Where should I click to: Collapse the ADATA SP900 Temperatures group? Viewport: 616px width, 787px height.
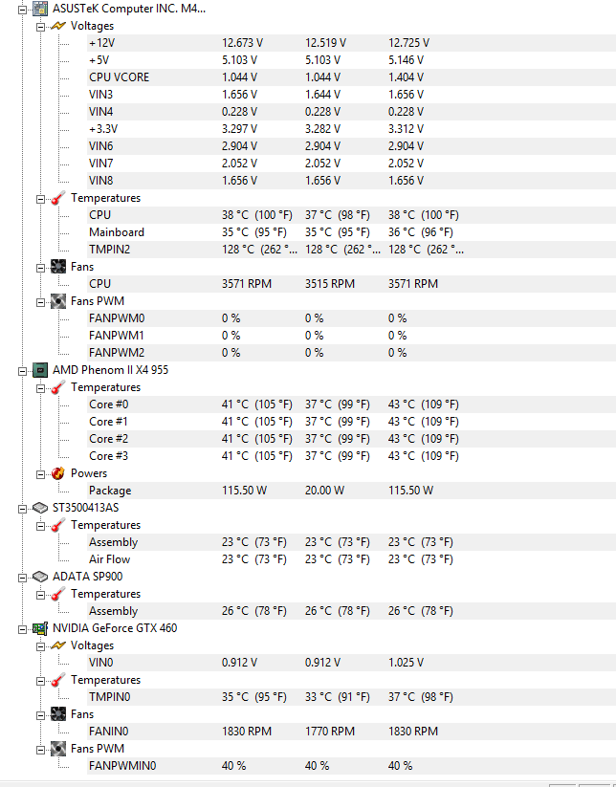[x=41, y=595]
